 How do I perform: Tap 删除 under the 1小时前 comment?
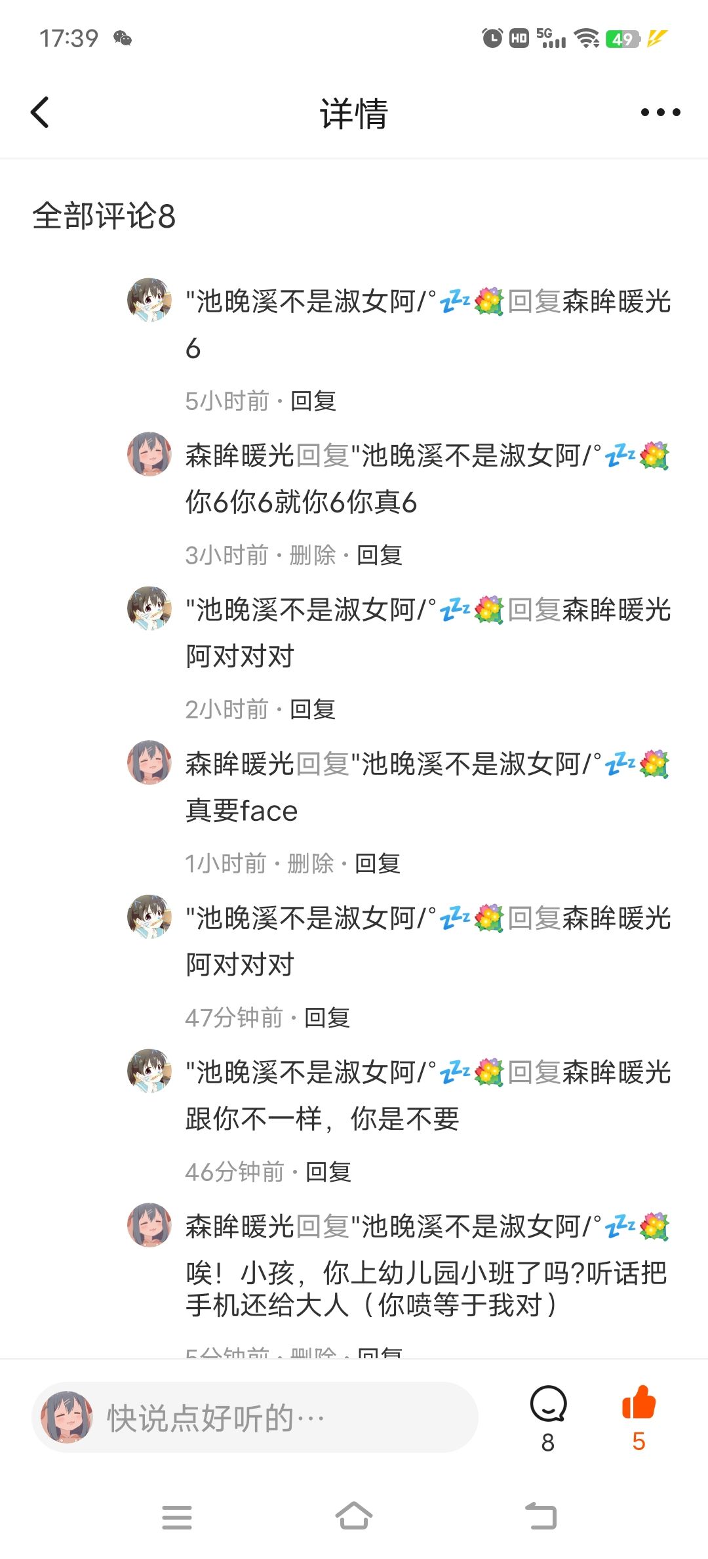(x=311, y=863)
